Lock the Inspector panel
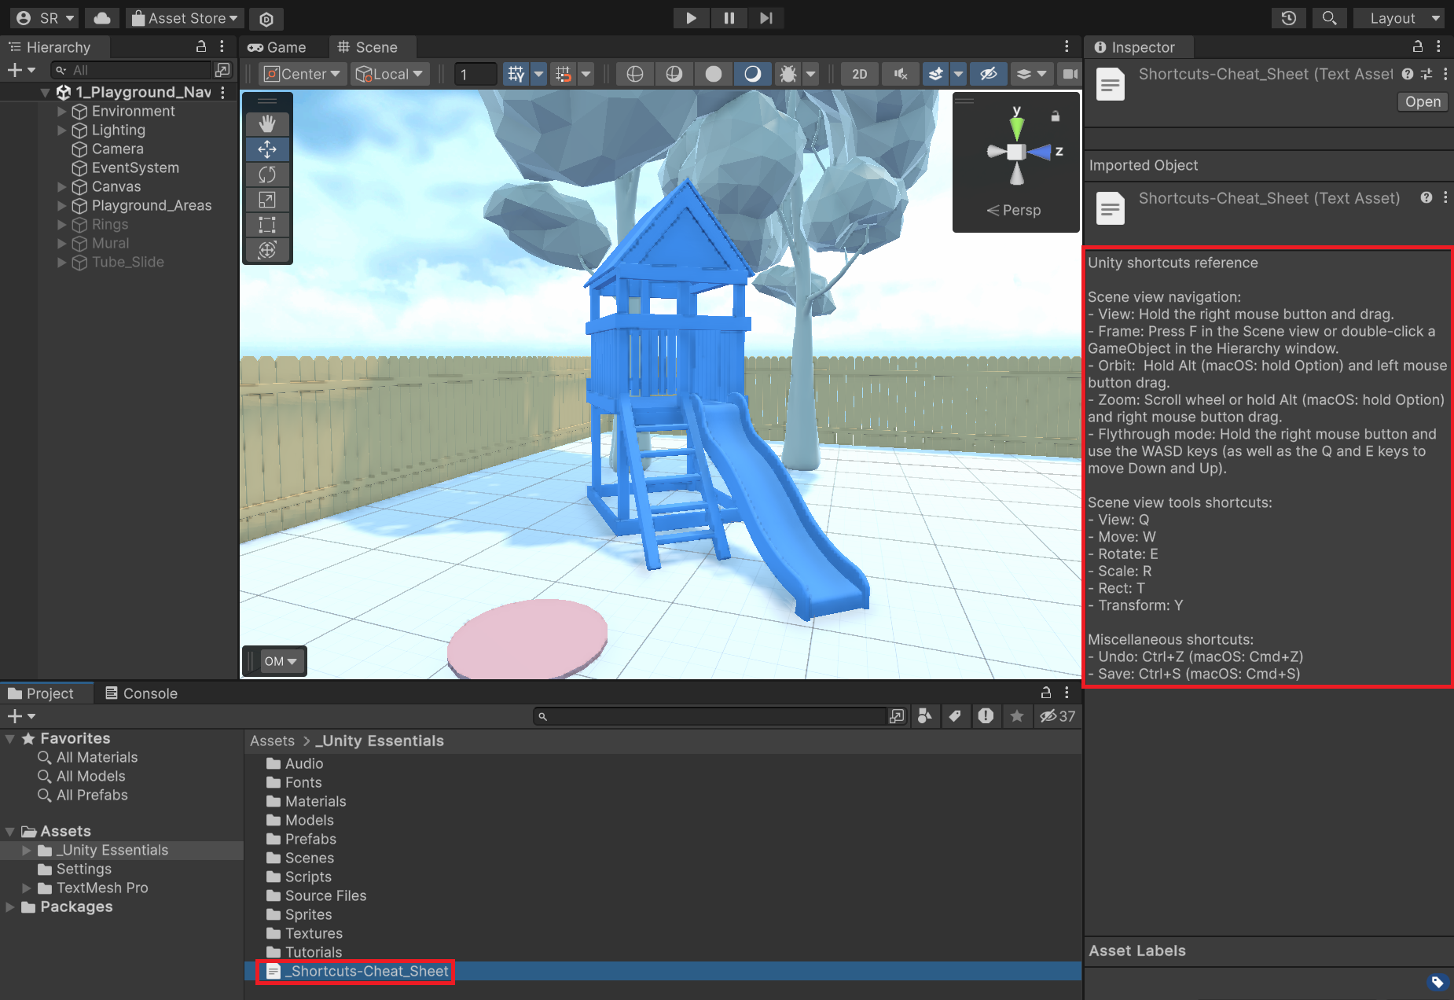 (x=1418, y=47)
